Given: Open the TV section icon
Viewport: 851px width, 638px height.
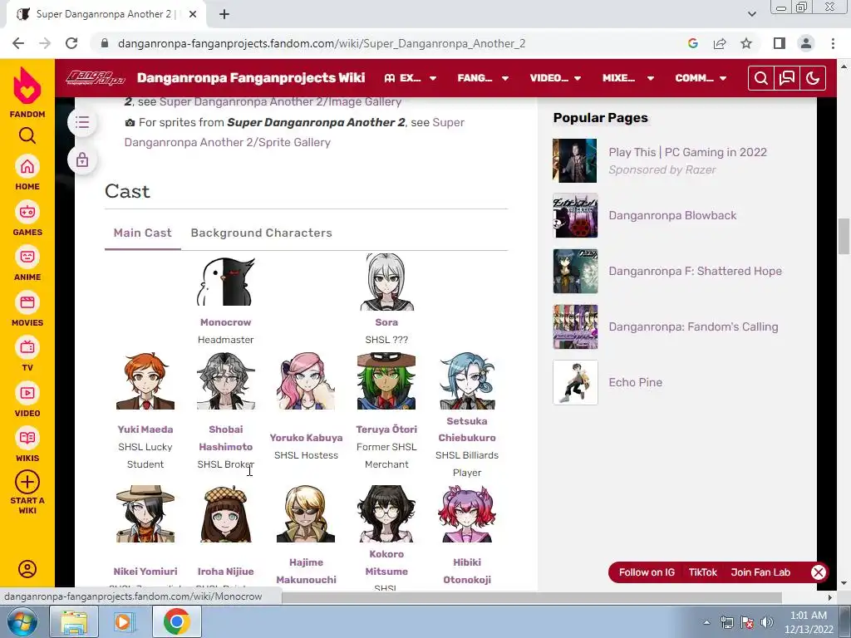Looking at the screenshot, I should tap(27, 347).
